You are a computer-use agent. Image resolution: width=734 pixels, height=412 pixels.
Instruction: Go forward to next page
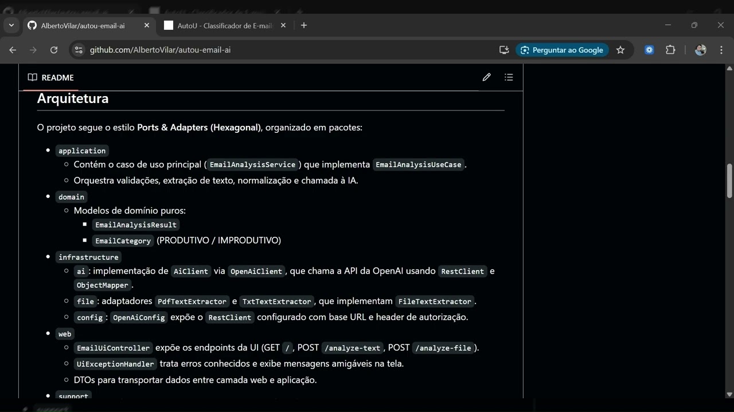coord(33,50)
